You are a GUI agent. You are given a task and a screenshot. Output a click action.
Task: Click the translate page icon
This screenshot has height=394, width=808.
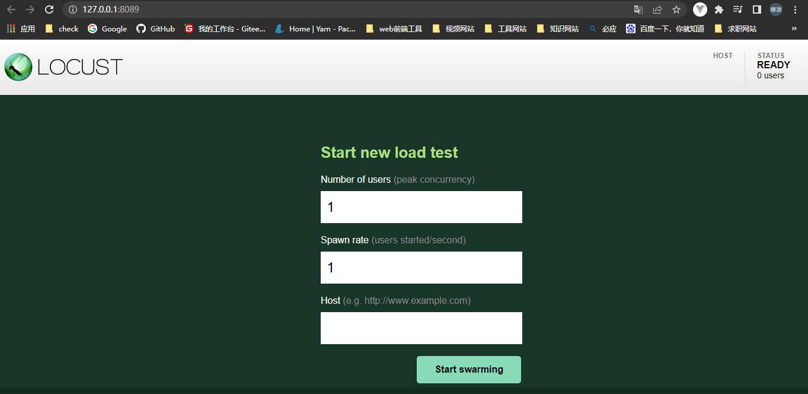click(638, 9)
